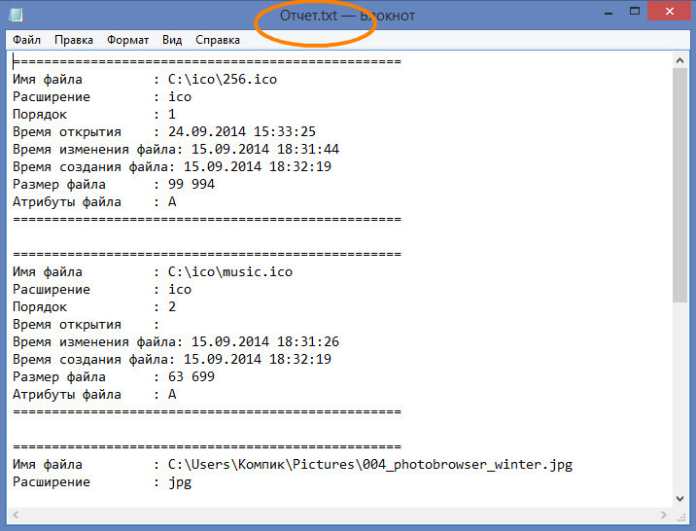Minimize the Notepad window
The image size is (696, 531).
click(x=607, y=12)
